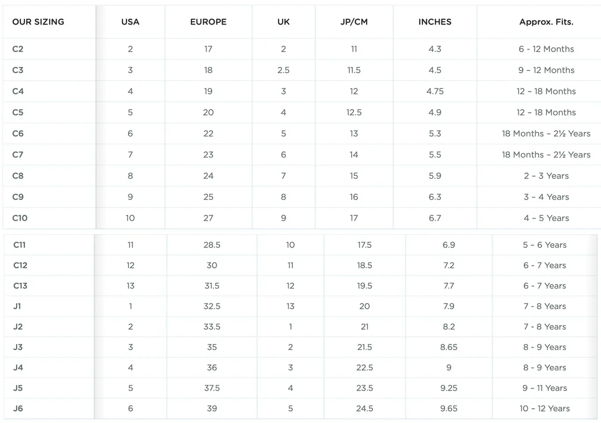Click the "USA" column header

(x=130, y=22)
